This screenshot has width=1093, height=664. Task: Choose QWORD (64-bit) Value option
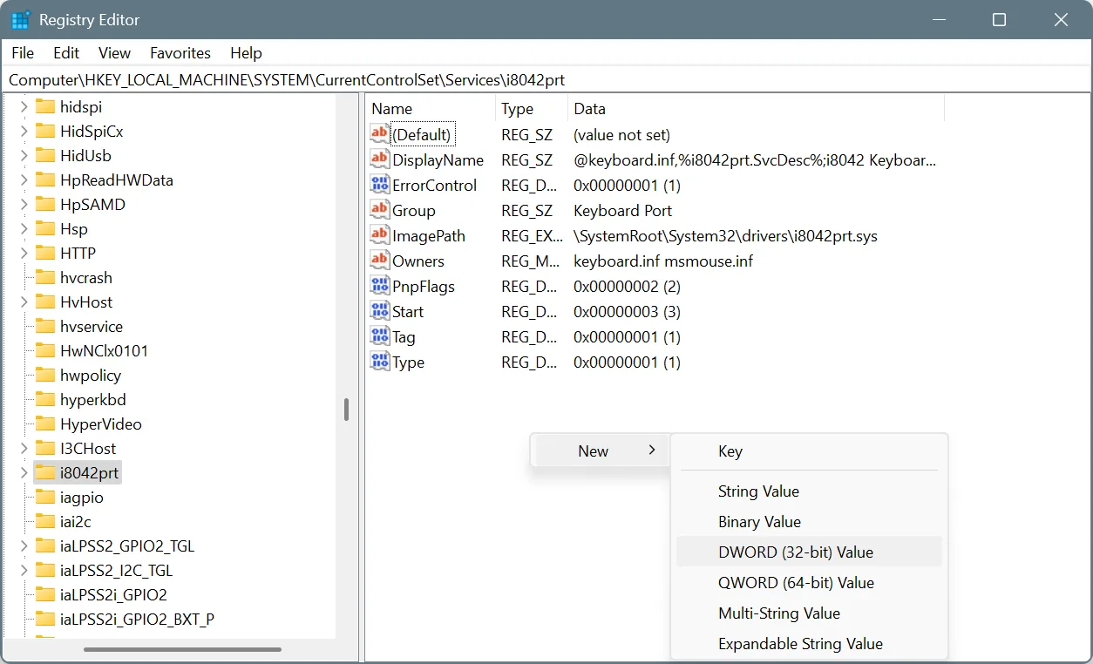(809, 582)
